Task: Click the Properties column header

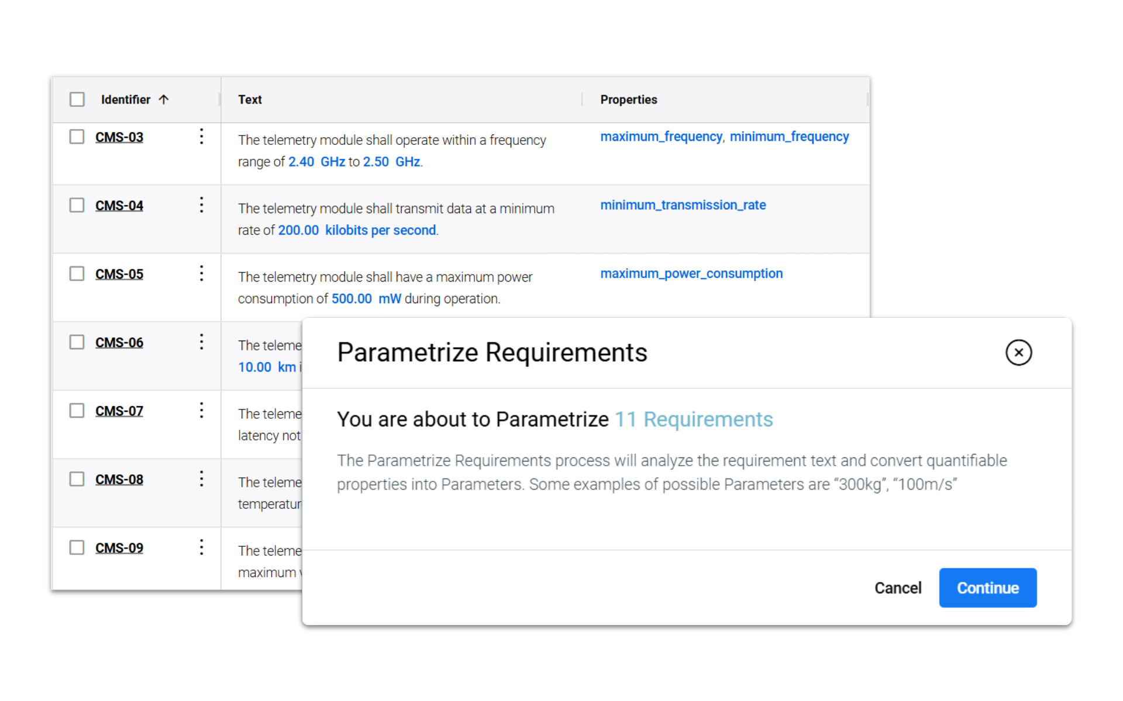Action: (628, 99)
